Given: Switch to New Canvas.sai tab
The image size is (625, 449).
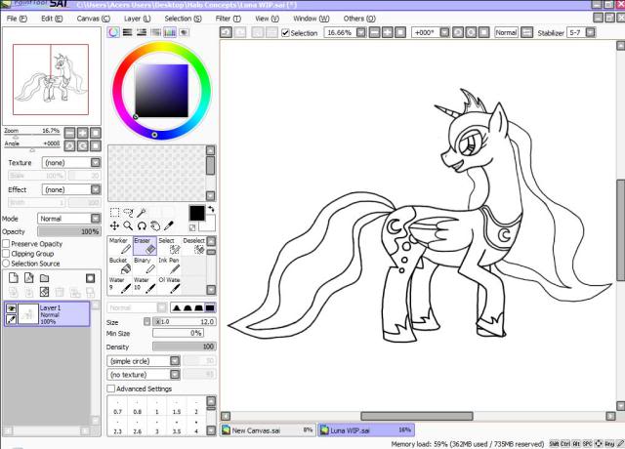Looking at the screenshot, I should (x=268, y=430).
